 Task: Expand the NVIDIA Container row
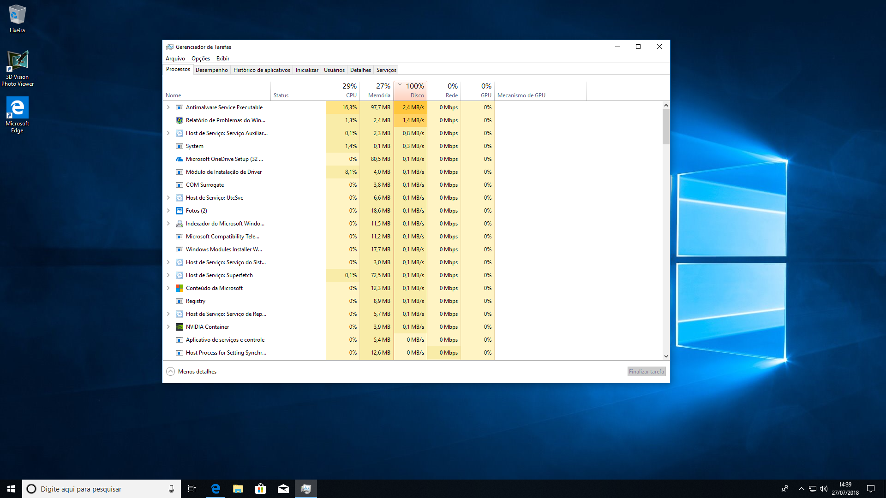pyautogui.click(x=168, y=327)
